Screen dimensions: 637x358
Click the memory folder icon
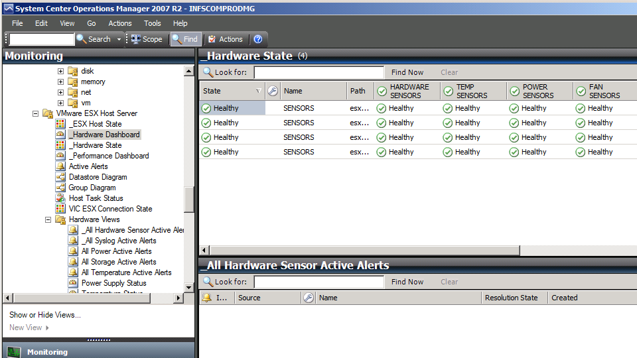point(73,82)
